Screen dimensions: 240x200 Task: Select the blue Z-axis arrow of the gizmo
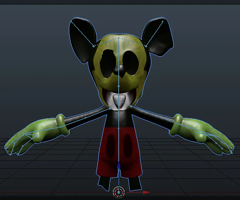click(119, 166)
